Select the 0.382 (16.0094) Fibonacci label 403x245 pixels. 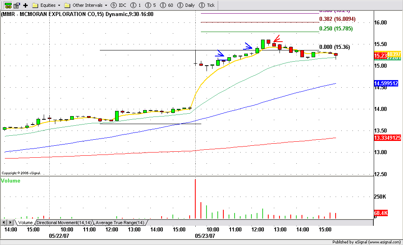337,19
